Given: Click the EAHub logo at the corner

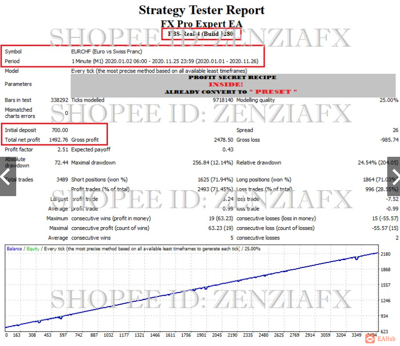Looking at the screenshot, I should tap(380, 339).
